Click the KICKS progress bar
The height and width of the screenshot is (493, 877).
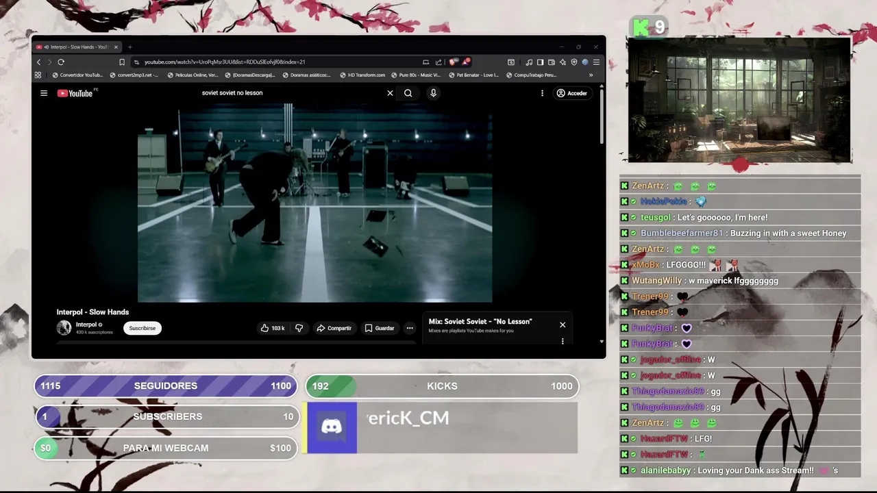tap(442, 386)
